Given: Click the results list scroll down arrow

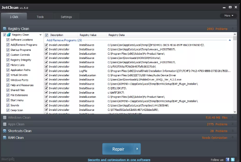Looking at the screenshot, I should (x=235, y=112).
